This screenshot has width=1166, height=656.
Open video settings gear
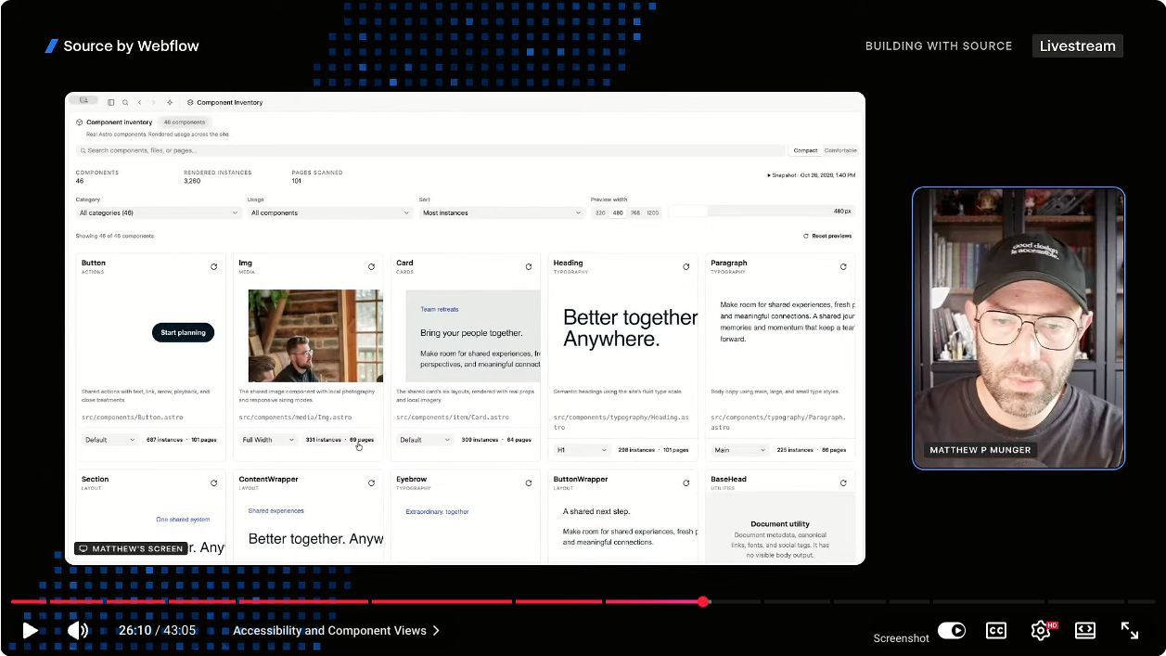tap(1041, 631)
